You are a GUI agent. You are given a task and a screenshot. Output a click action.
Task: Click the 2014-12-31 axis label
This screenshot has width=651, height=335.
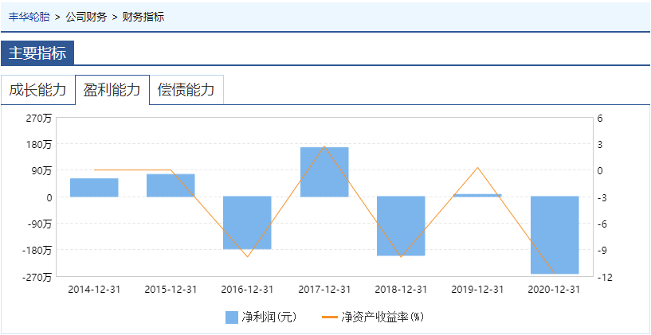[x=94, y=289]
